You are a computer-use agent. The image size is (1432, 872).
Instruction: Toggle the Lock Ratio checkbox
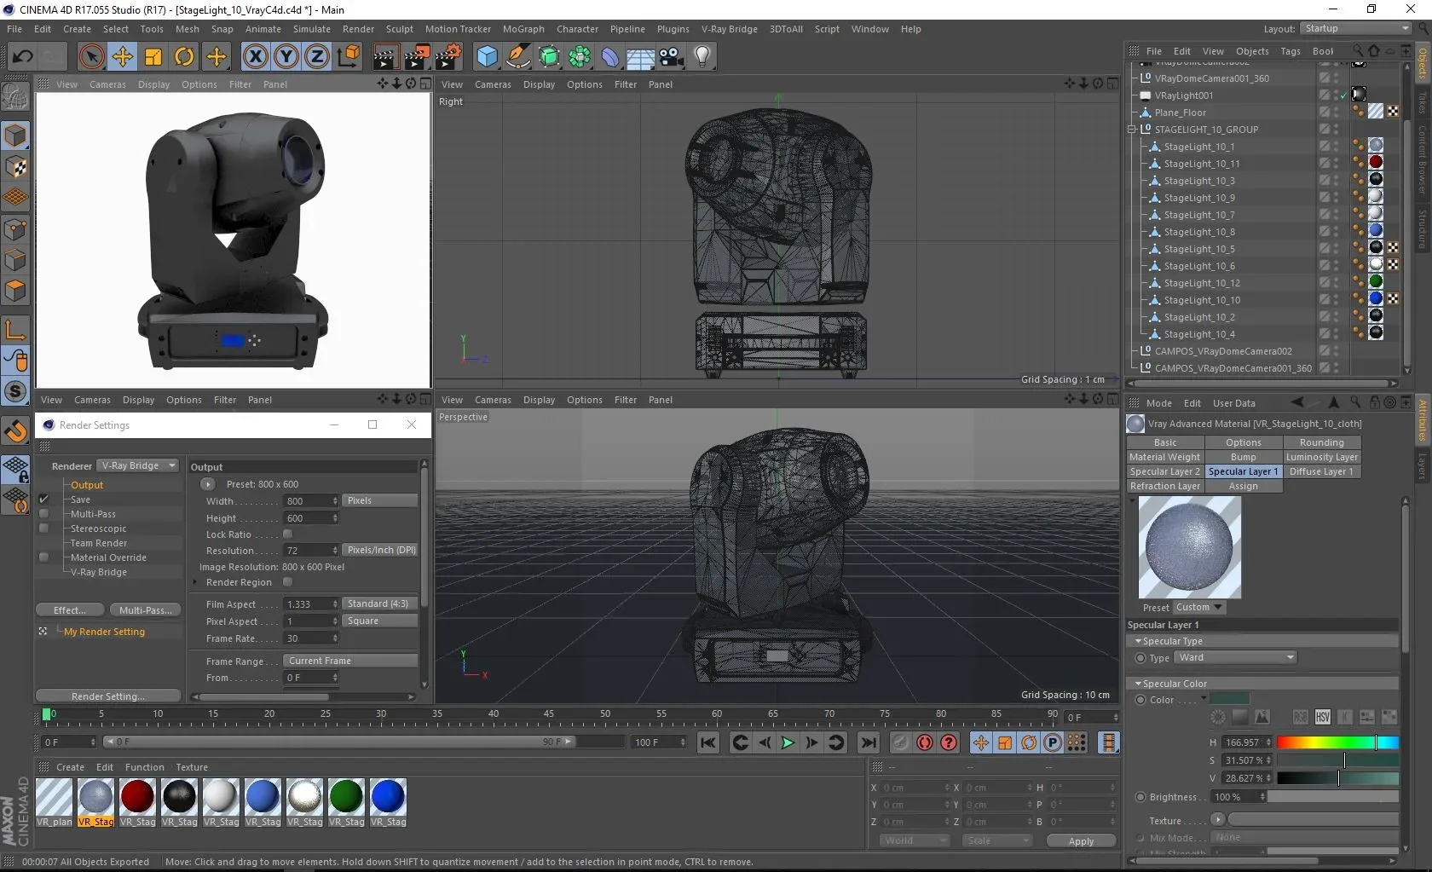pos(287,534)
